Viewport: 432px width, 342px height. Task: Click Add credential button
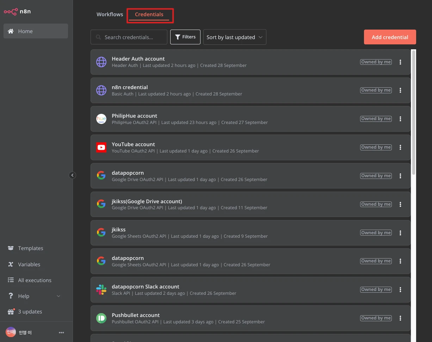pos(390,37)
